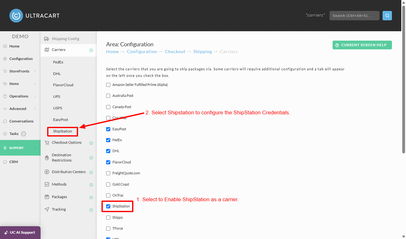Click the UltraCart logo icon
Viewport: 406px width, 239px height.
[16, 16]
